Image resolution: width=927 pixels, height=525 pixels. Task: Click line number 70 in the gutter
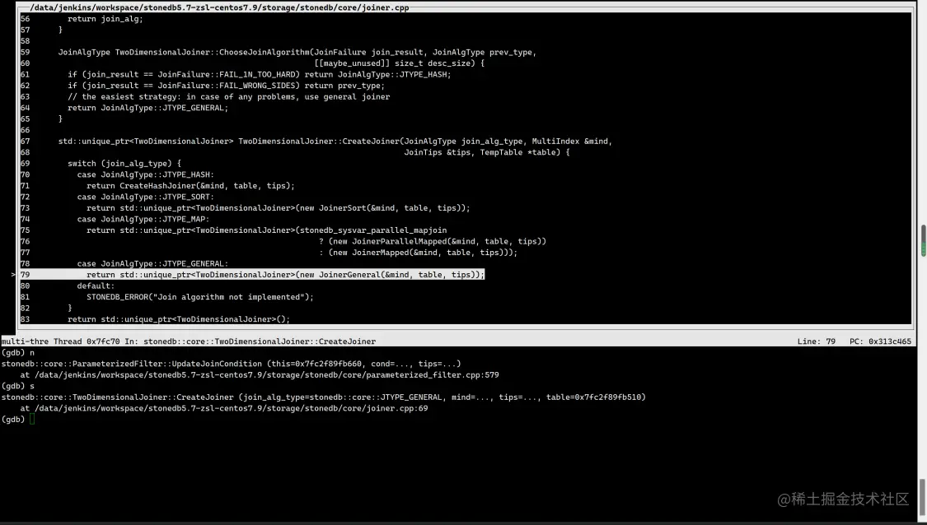[x=25, y=174]
